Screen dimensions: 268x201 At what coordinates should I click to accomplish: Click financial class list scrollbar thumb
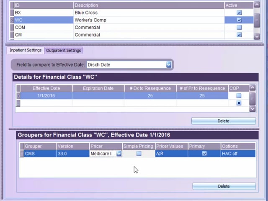coord(257,21)
